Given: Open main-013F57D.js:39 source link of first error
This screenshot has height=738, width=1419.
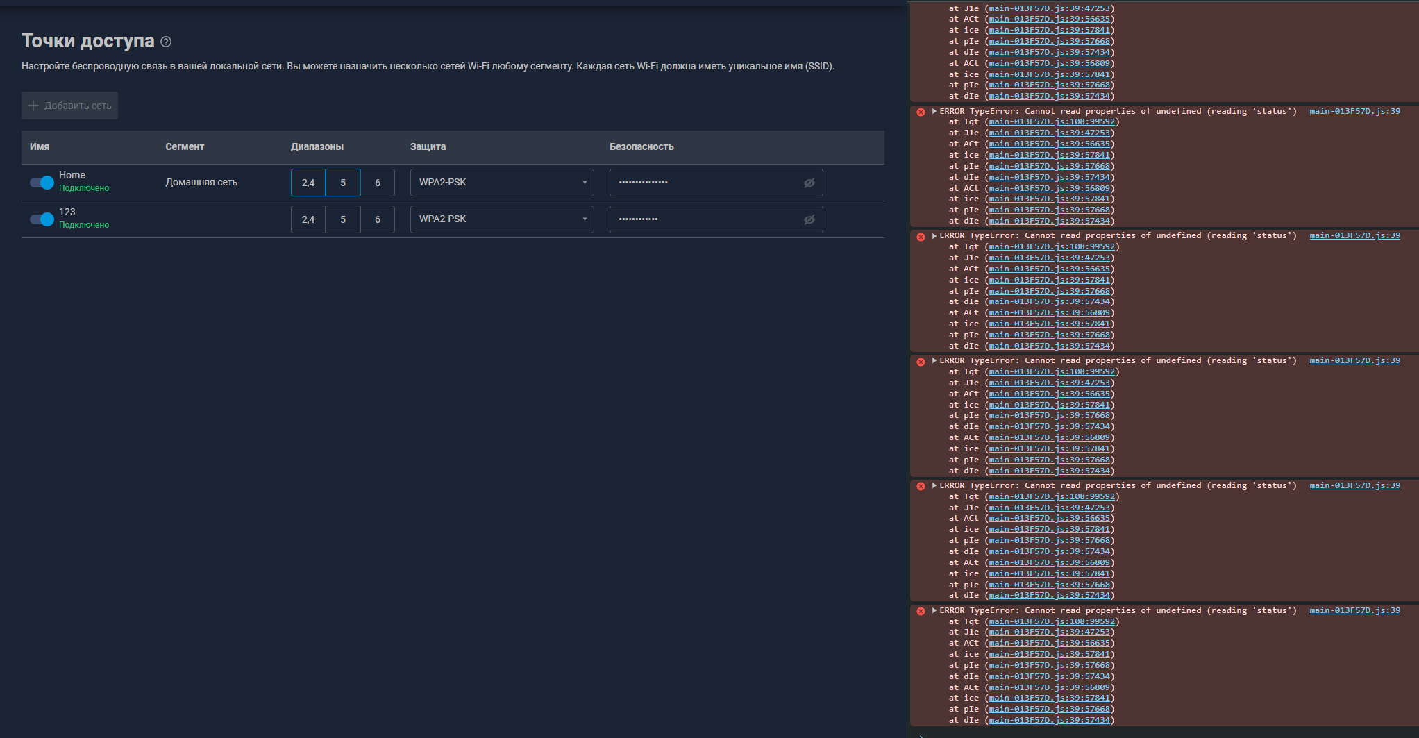Looking at the screenshot, I should pyautogui.click(x=1354, y=111).
